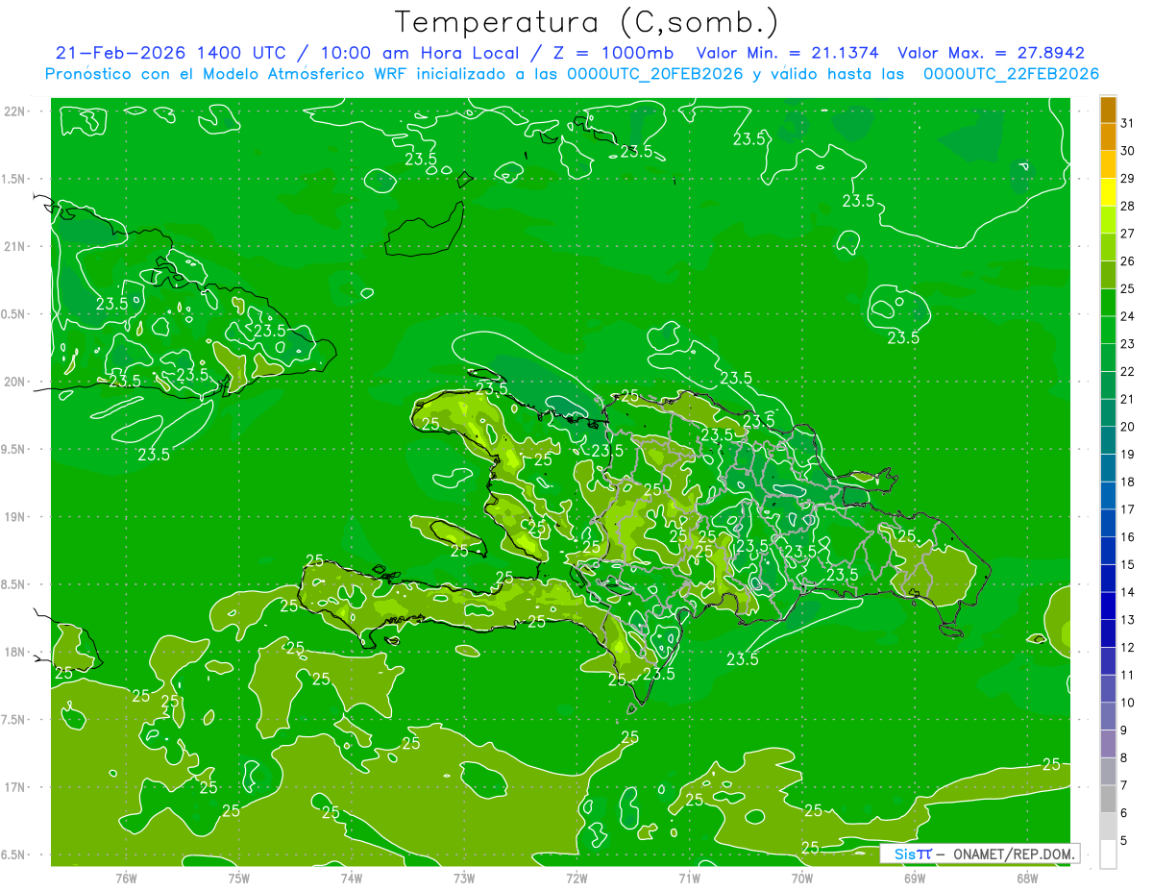The height and width of the screenshot is (891, 1153).
Task: Click the 18N latitude axis label
Action: click(12, 653)
